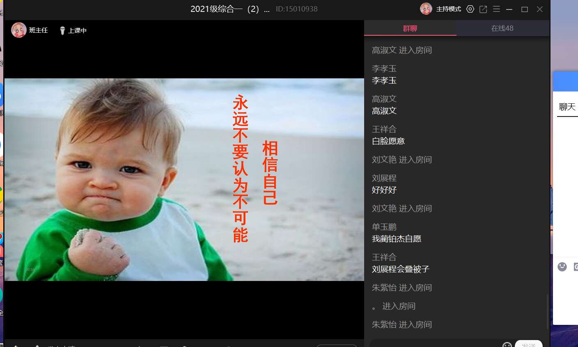
Task: Click the room ID:15010938 text
Action: pos(296,9)
